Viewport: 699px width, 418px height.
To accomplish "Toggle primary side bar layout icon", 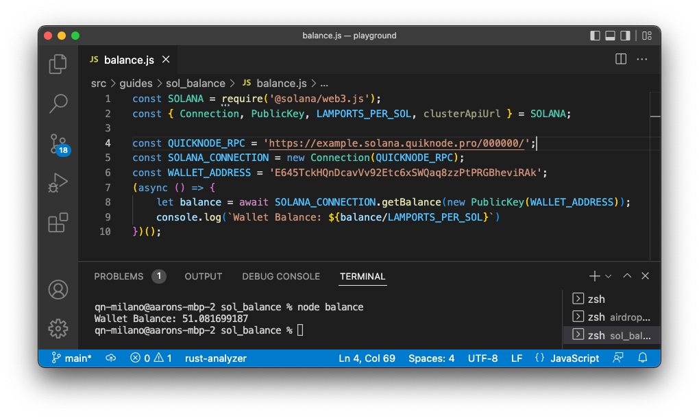I will 595,36.
